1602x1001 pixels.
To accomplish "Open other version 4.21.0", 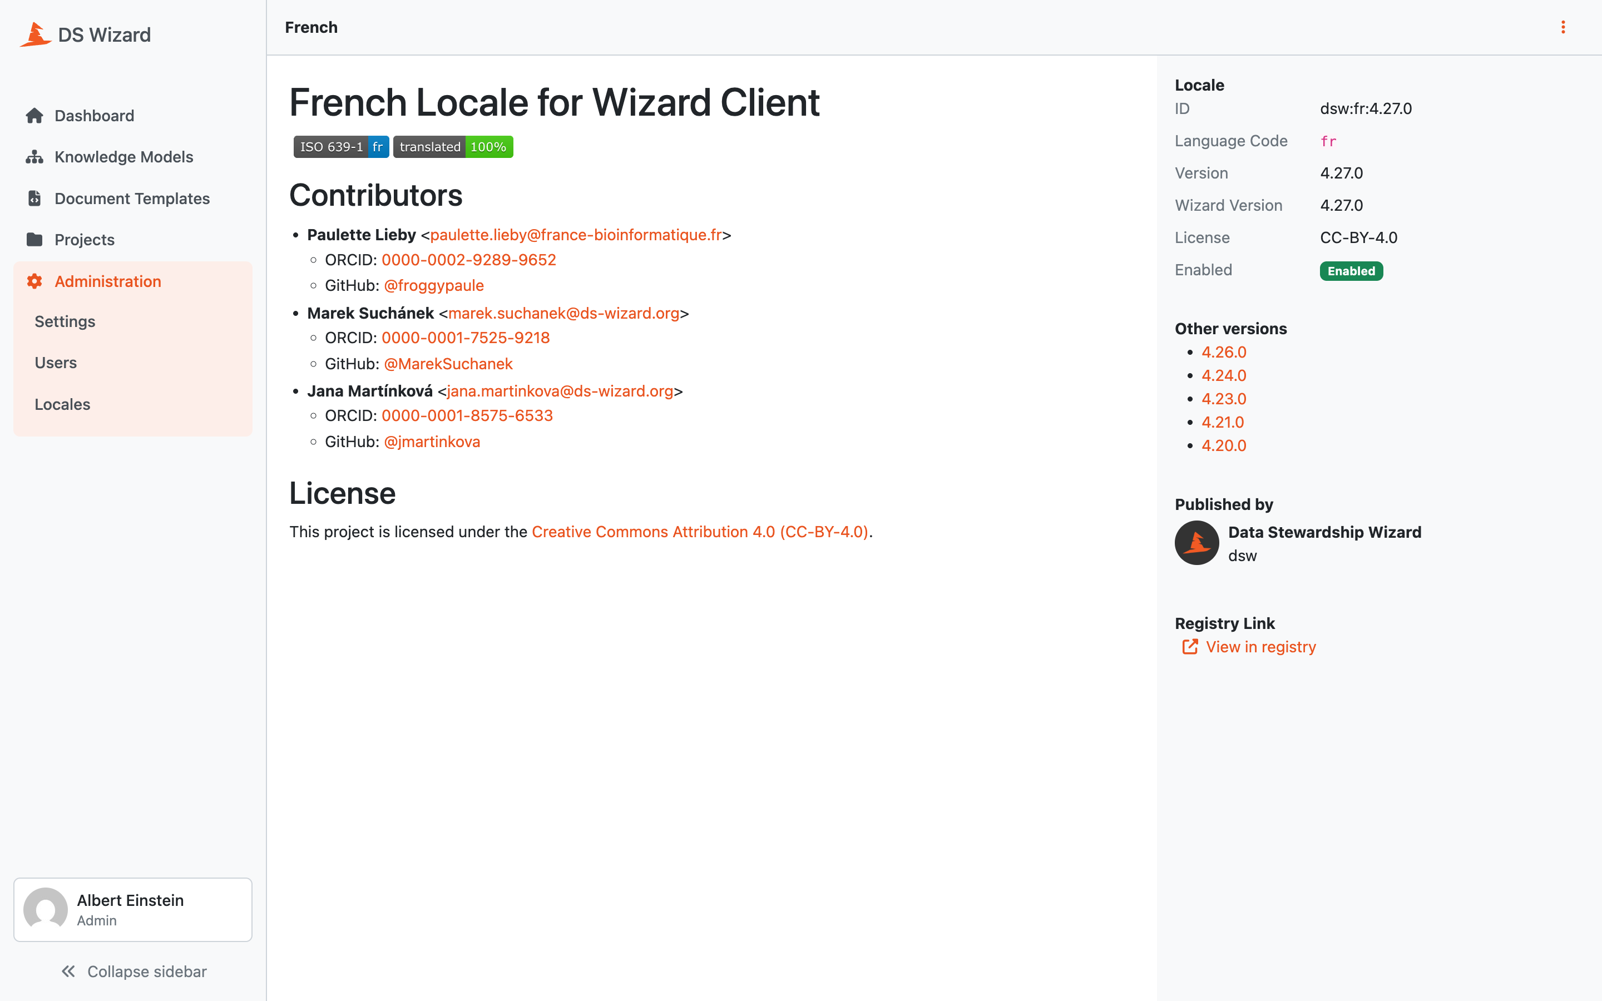I will [x=1223, y=423].
